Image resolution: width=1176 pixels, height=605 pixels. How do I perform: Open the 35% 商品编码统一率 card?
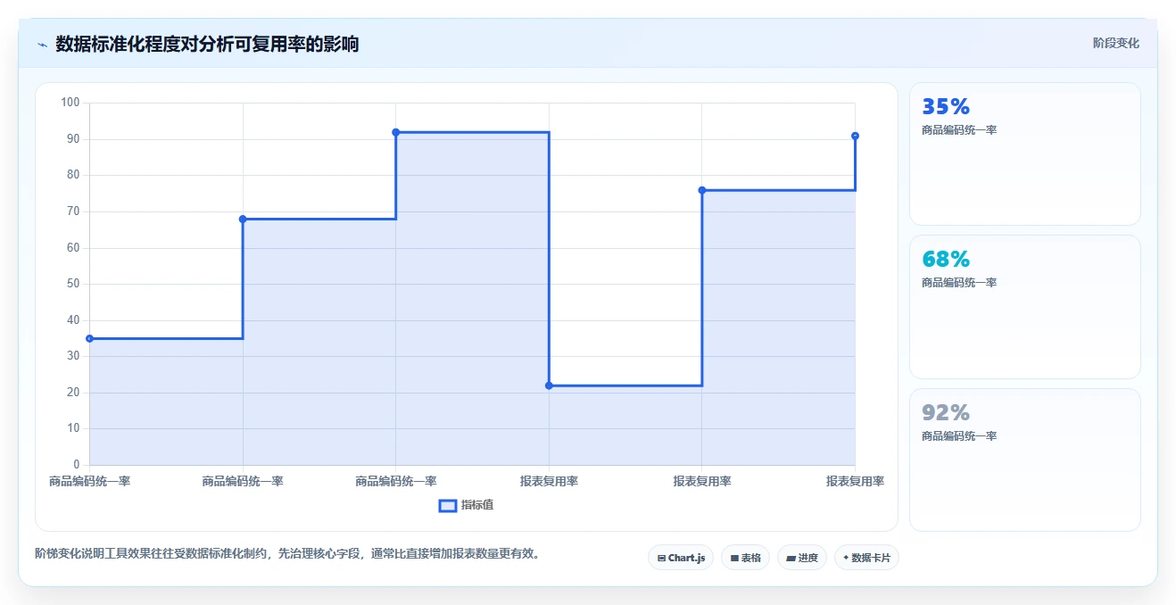coord(1024,153)
